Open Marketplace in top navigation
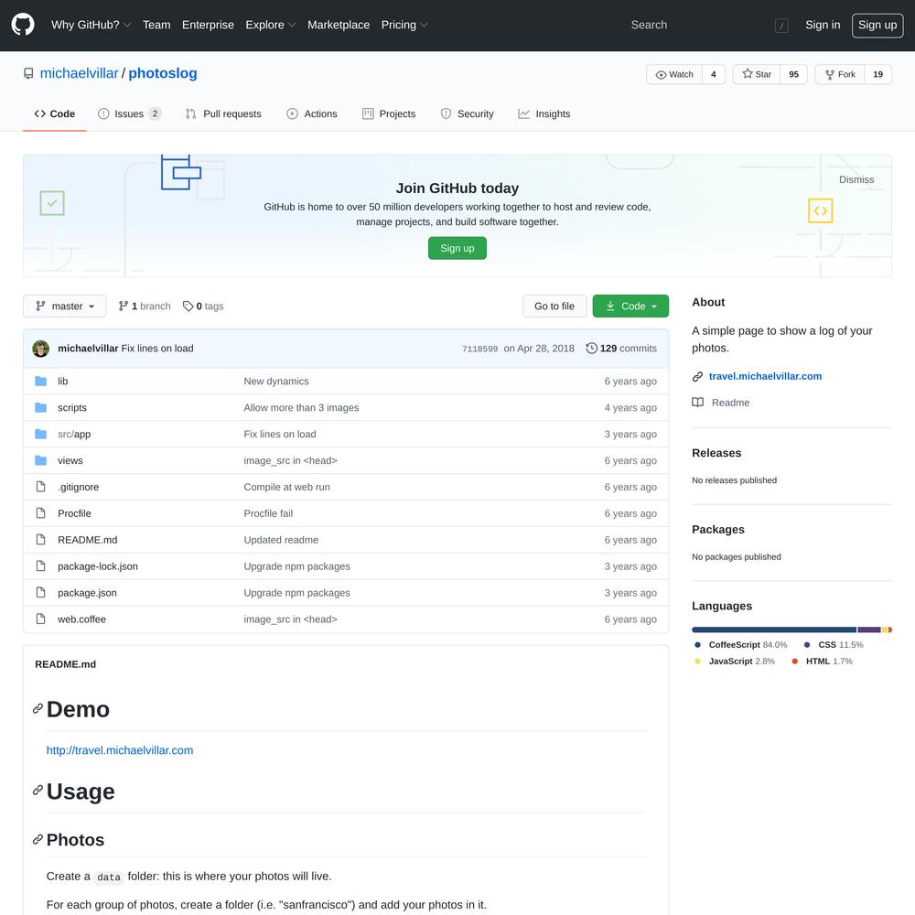915x915 pixels. (339, 25)
